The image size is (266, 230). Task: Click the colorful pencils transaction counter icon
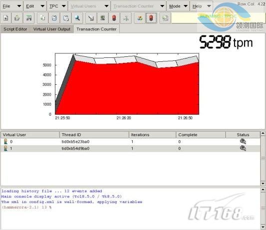coord(140,18)
